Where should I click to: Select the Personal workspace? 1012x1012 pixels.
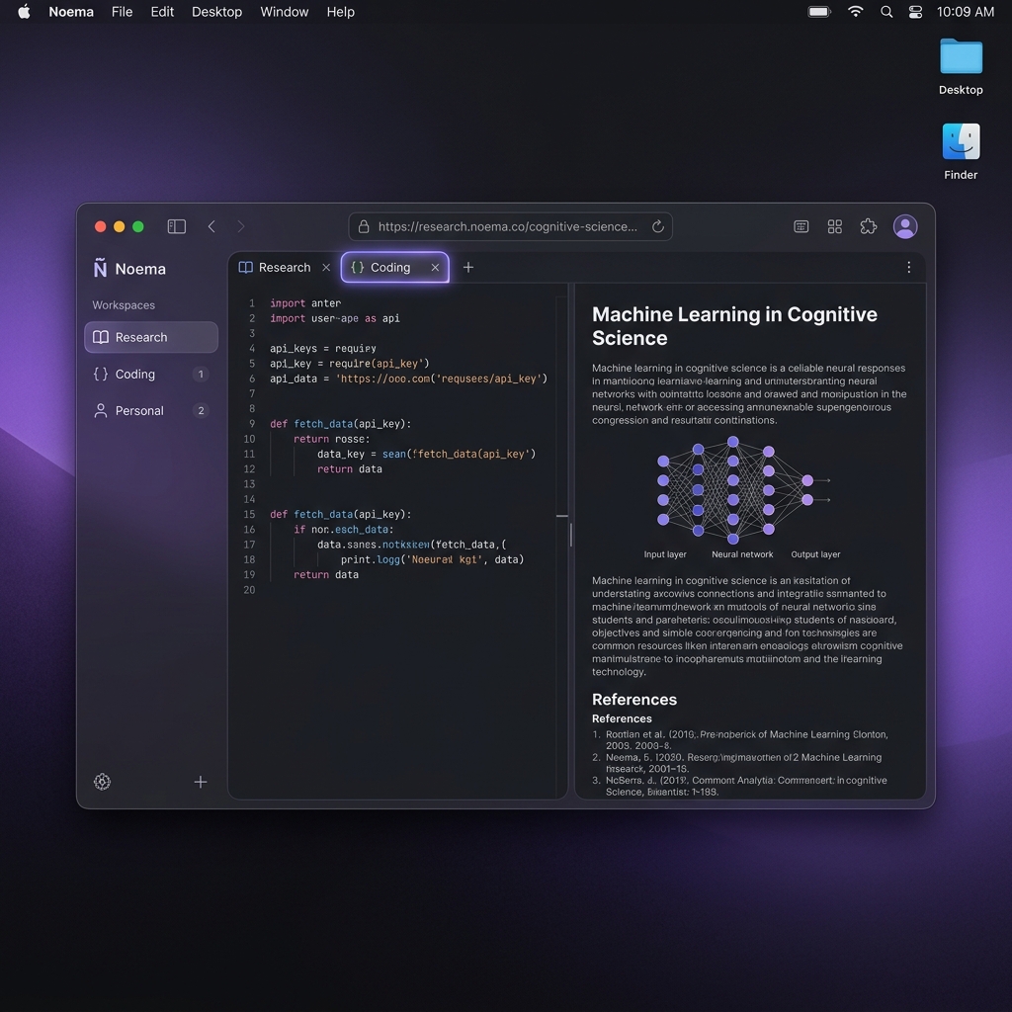point(151,410)
